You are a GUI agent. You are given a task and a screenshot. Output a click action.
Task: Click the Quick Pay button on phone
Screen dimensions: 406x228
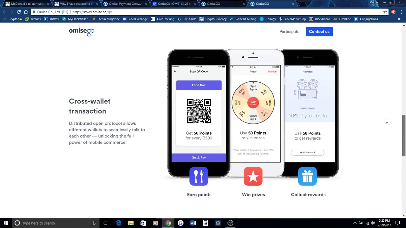[199, 158]
